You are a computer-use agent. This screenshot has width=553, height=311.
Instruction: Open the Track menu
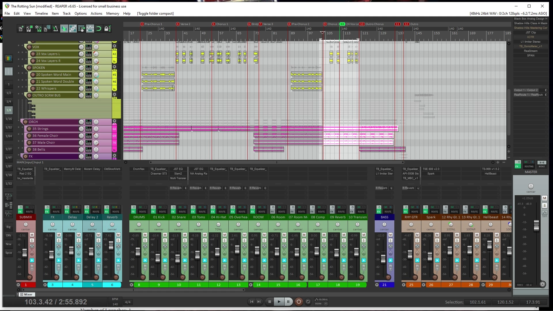pyautogui.click(x=67, y=14)
